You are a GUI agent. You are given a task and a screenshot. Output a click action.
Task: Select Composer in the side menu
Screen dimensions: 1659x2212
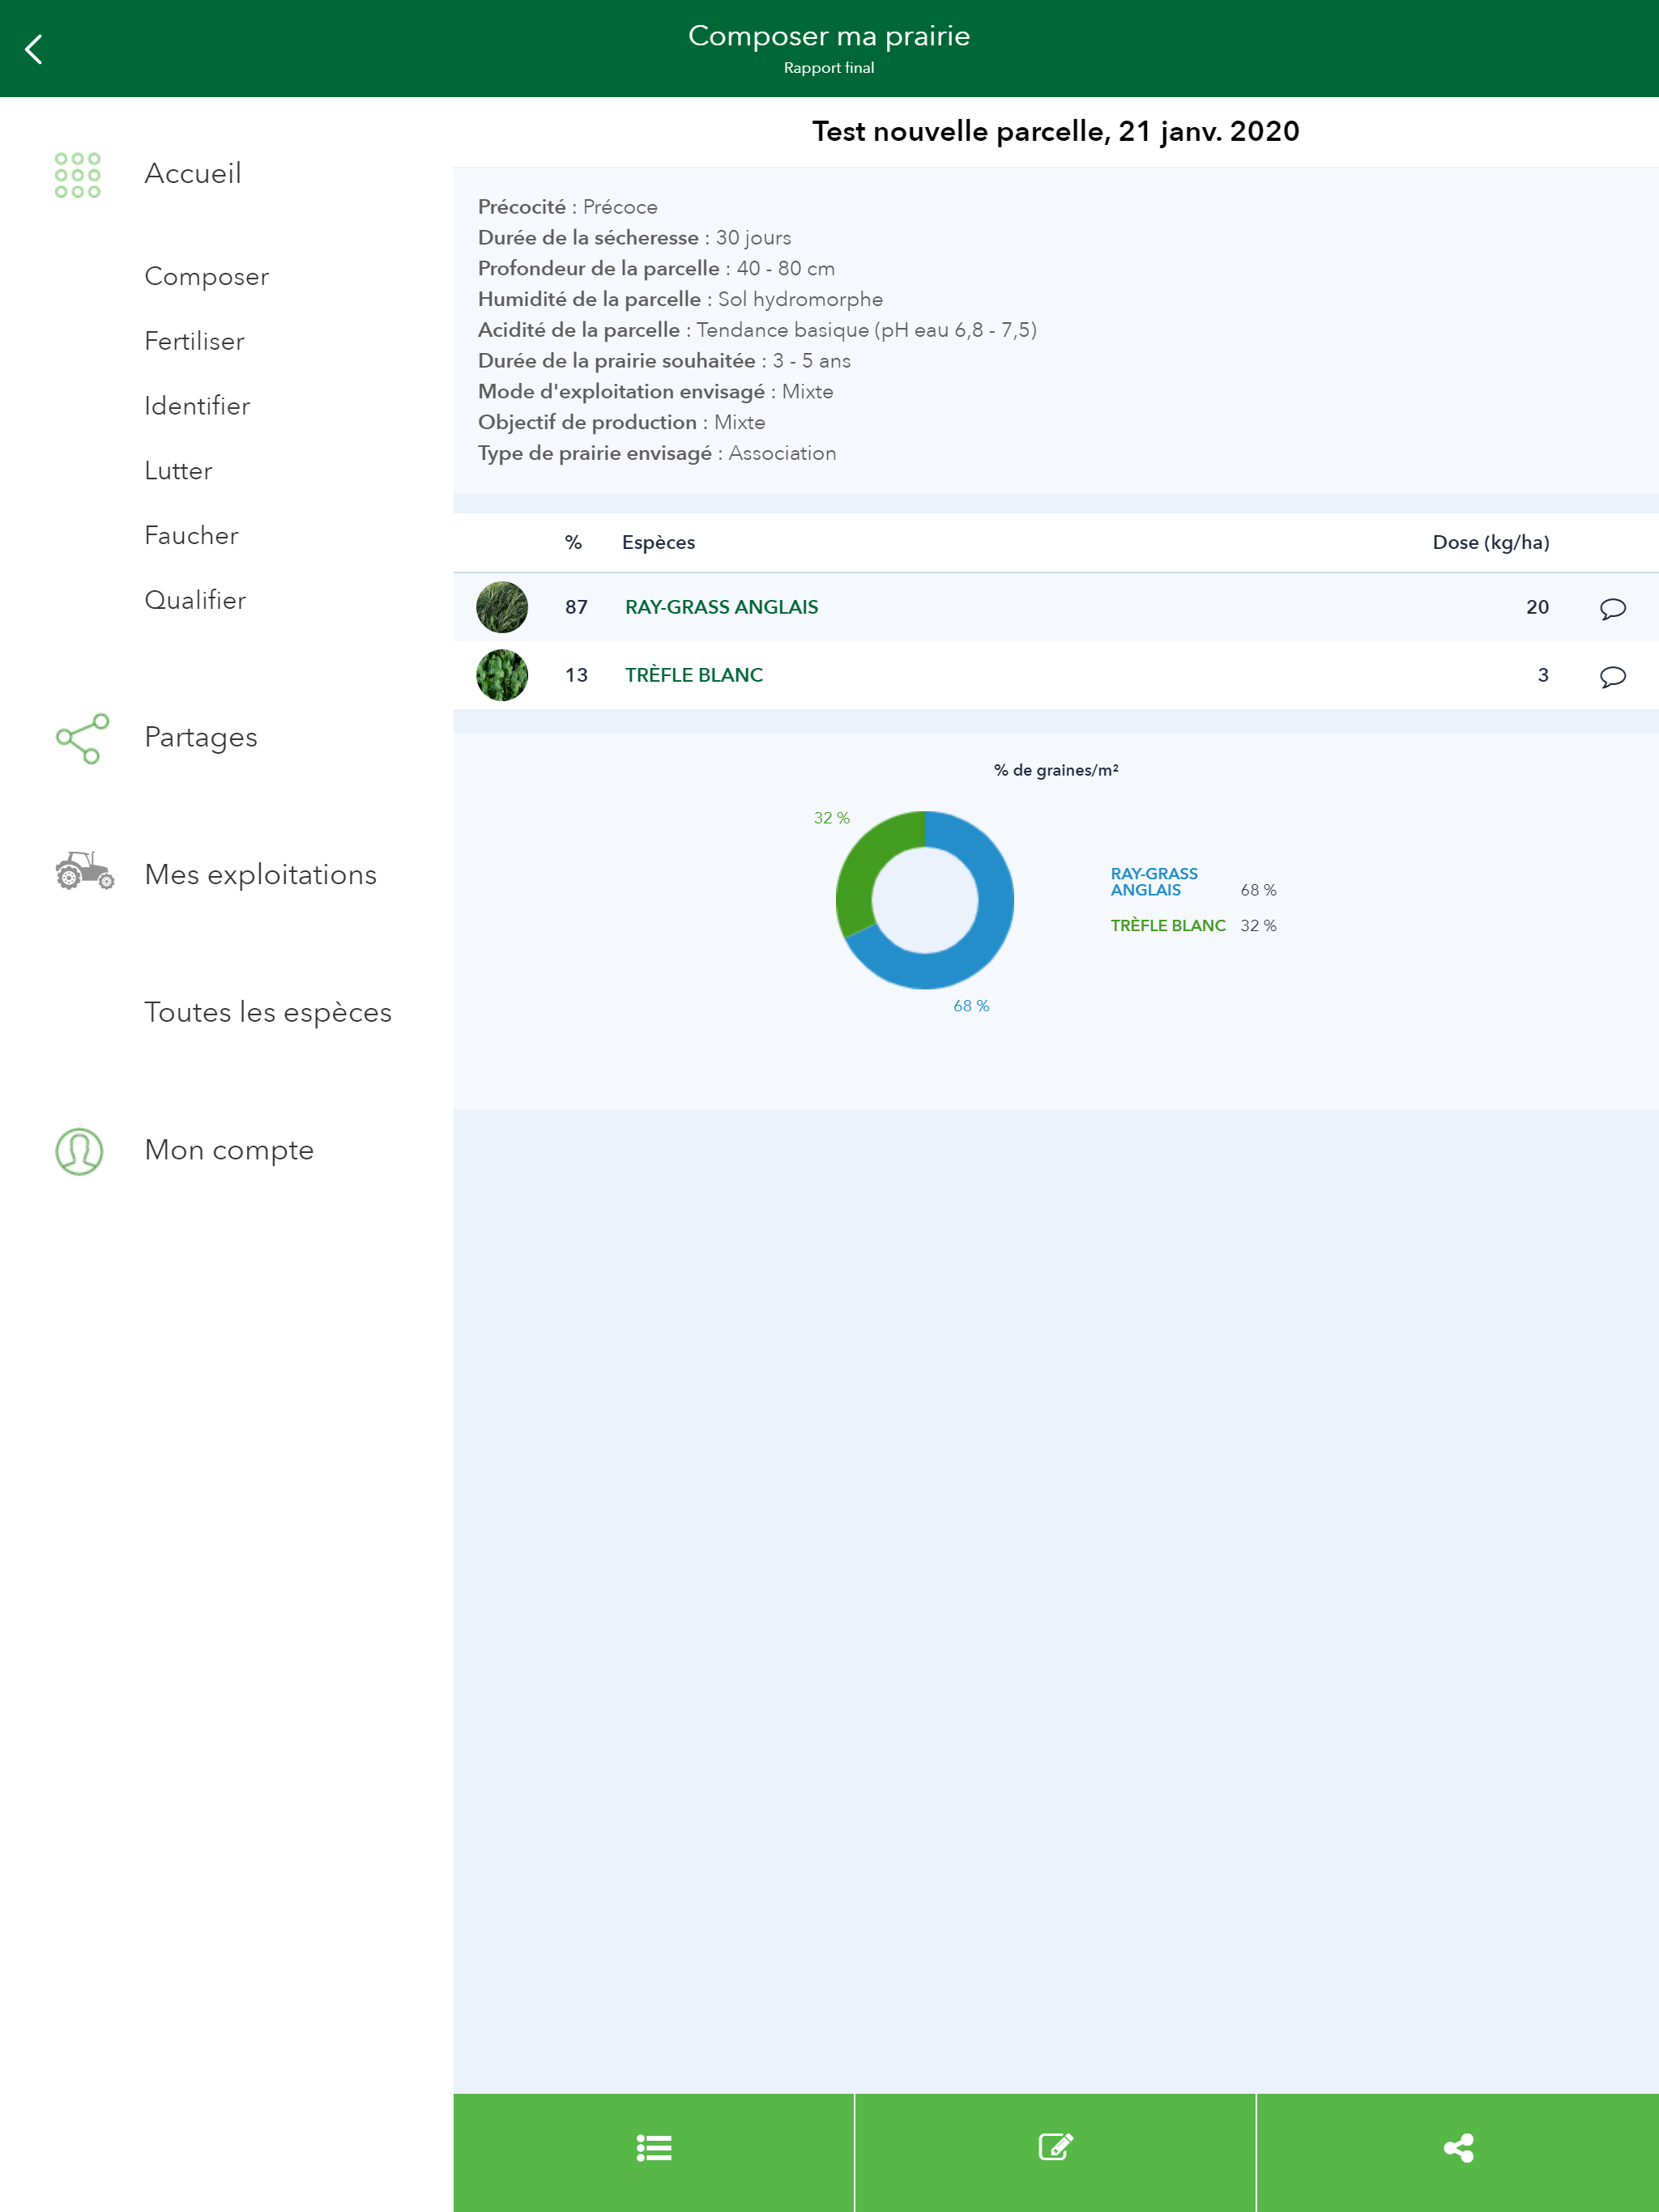tap(206, 276)
